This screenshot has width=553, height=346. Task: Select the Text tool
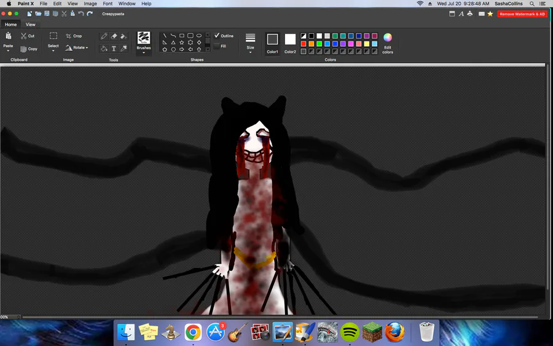coord(114,49)
